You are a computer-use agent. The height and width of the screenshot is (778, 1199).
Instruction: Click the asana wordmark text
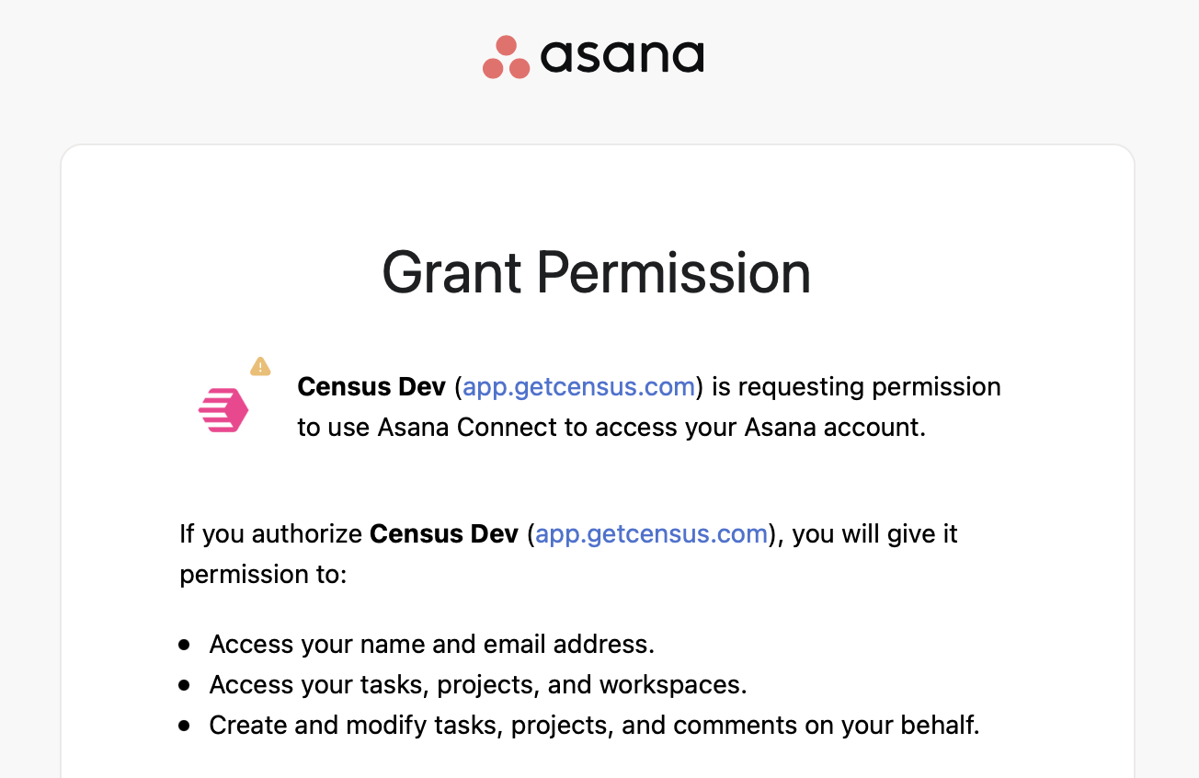[x=622, y=57]
